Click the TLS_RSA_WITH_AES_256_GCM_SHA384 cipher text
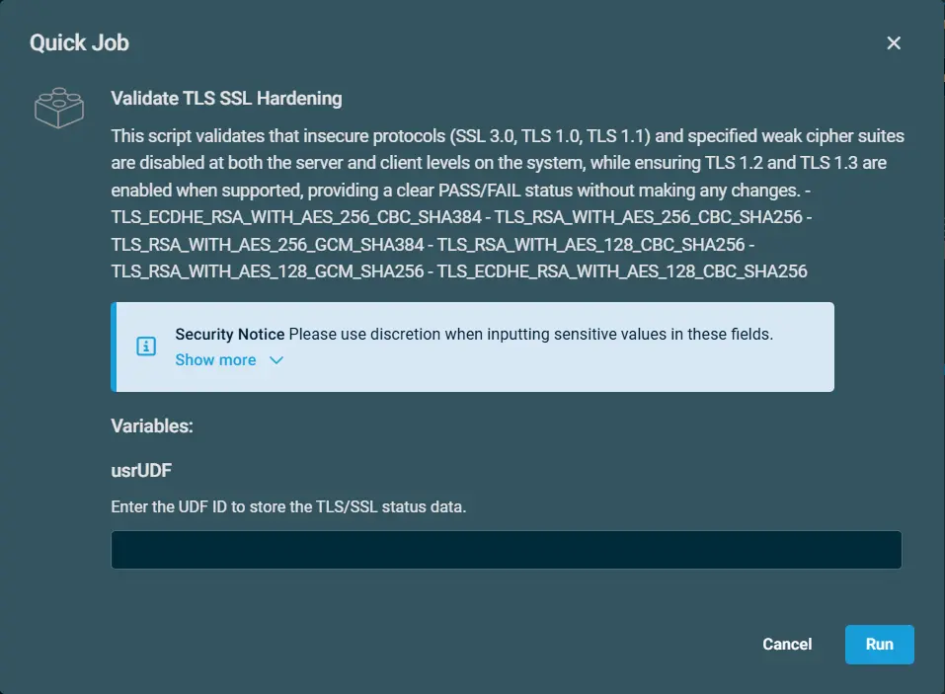The image size is (945, 694). 268,245
